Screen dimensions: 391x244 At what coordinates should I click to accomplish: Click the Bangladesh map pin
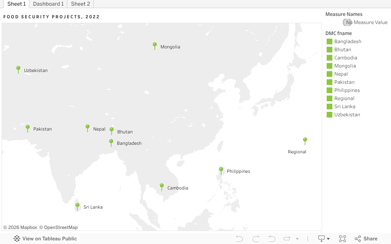[111, 143]
